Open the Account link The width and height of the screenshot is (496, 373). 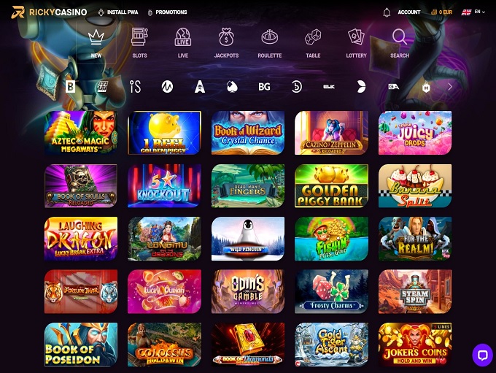(409, 12)
